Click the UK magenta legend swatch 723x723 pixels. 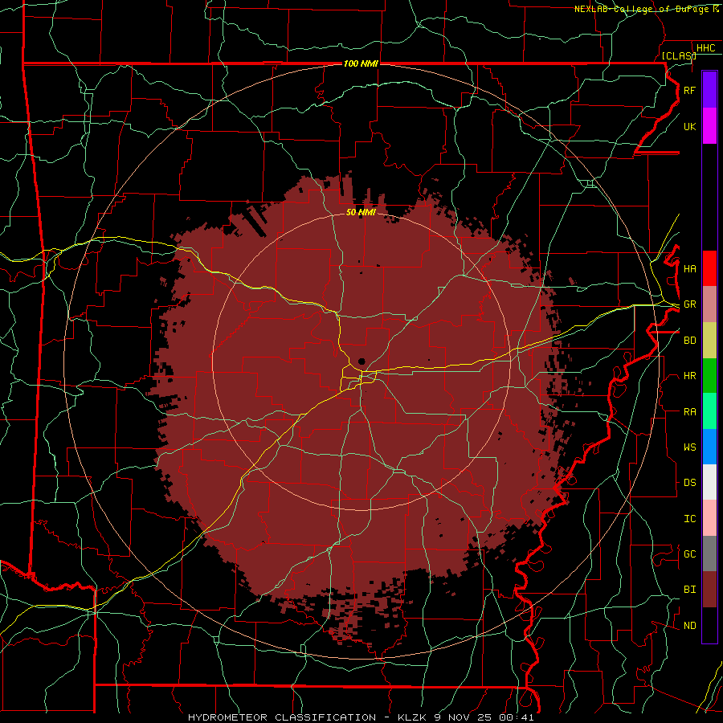(709, 126)
